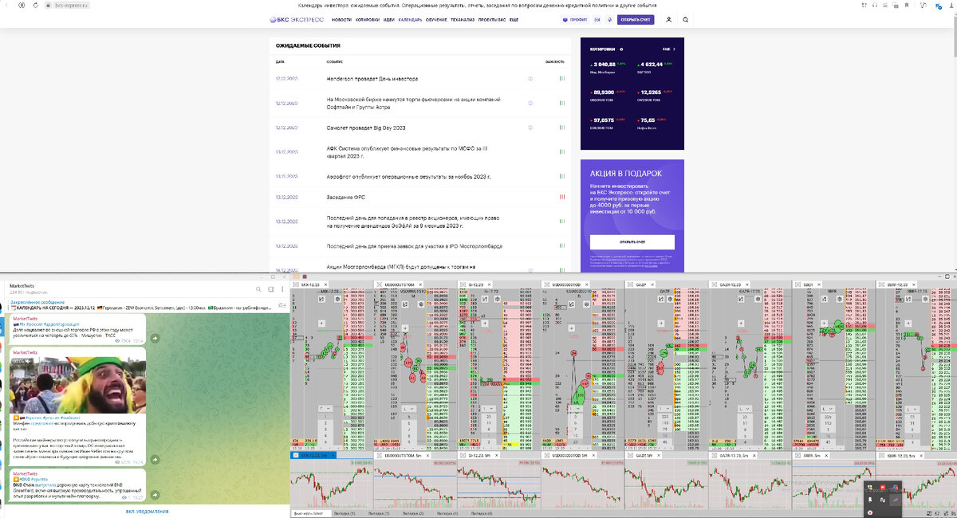This screenshot has width=957, height=518.
Task: Click the plus button in MIX-12.23 order book
Action: click(321, 323)
